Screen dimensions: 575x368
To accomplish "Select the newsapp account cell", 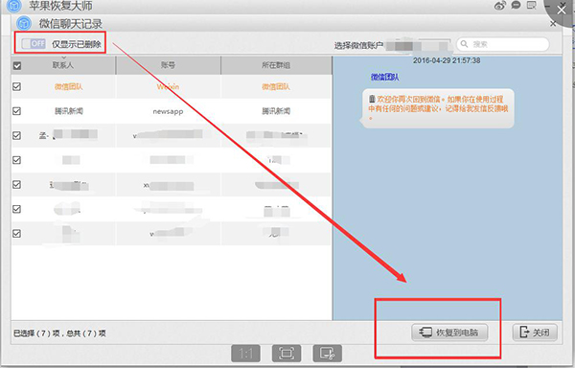I will point(168,111).
